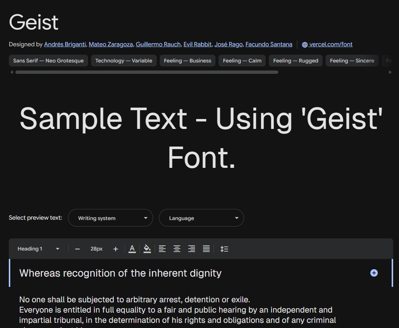Open the text color picker
The height and width of the screenshot is (328, 399).
pos(132,249)
